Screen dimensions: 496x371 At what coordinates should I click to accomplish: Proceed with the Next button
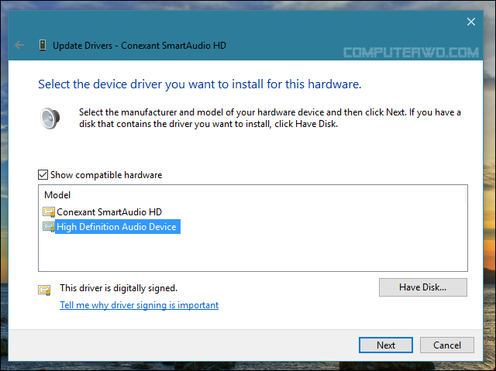[x=386, y=345]
